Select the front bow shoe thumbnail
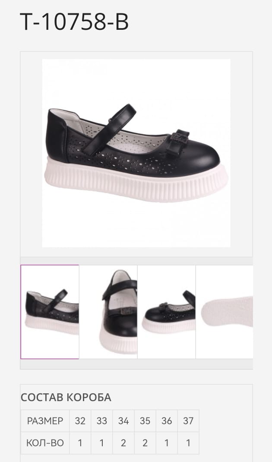272x462 pixels. pos(167,312)
